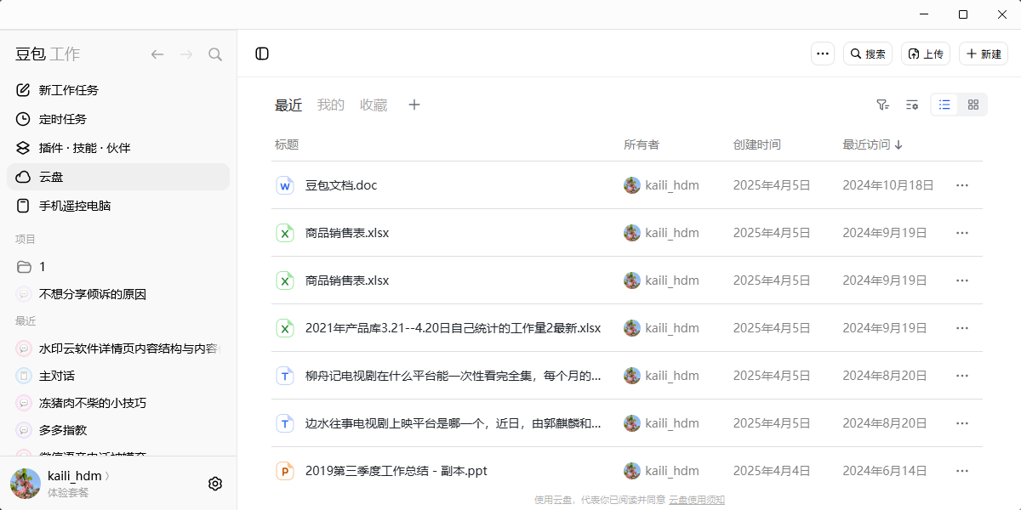Click the forward arrow in sidebar header

[x=186, y=54]
